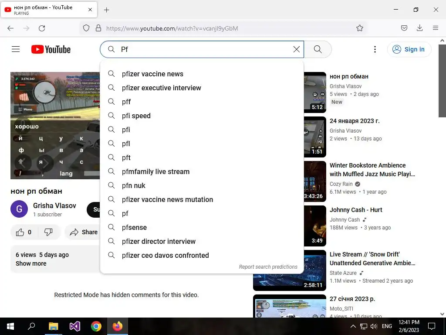Open a new browser tab

point(106,10)
